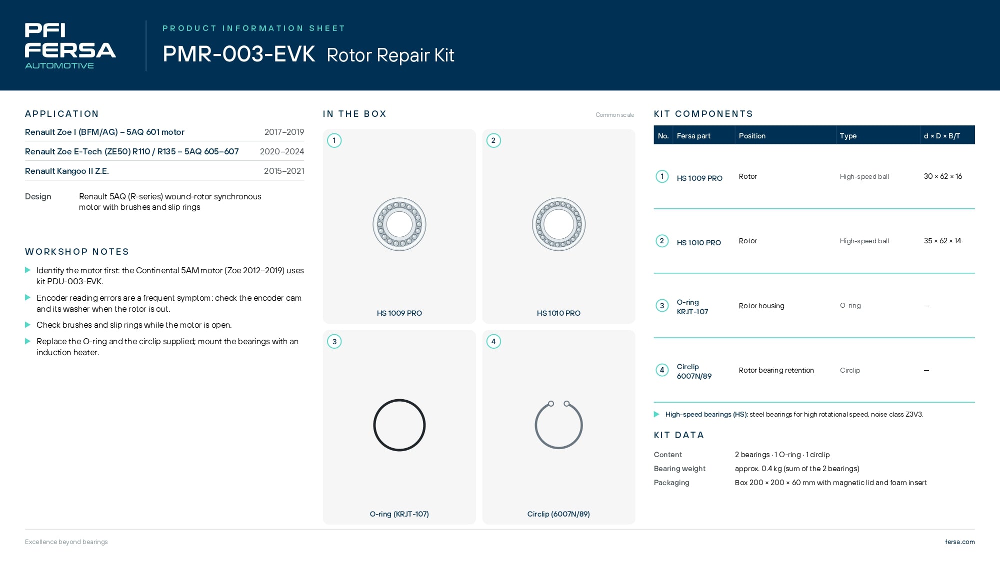Click the 'approx. 0.4 kg' bearing weight value

coord(797,469)
